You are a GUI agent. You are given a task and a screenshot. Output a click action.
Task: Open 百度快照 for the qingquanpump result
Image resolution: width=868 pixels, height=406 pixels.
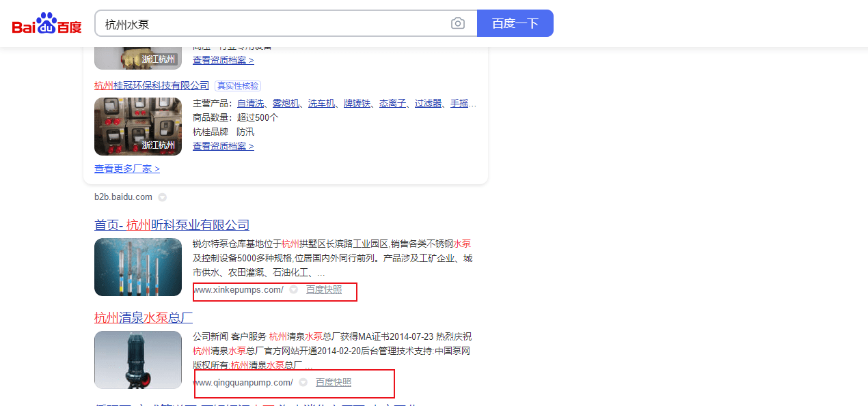(x=334, y=383)
